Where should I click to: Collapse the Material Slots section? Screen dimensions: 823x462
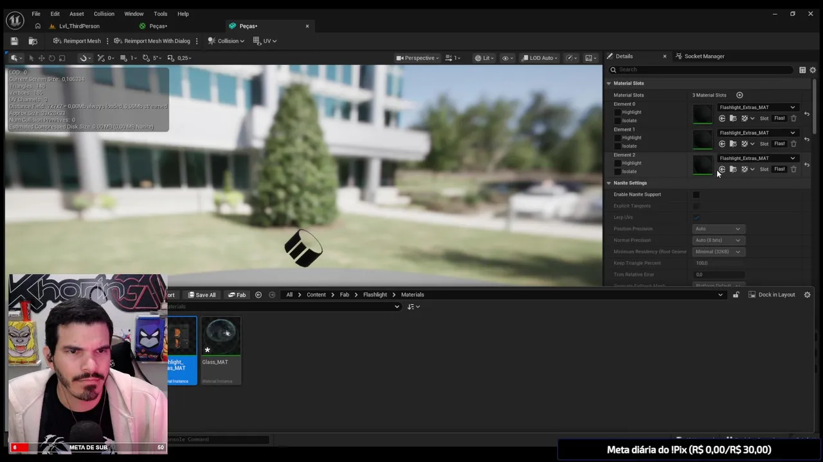pos(609,83)
